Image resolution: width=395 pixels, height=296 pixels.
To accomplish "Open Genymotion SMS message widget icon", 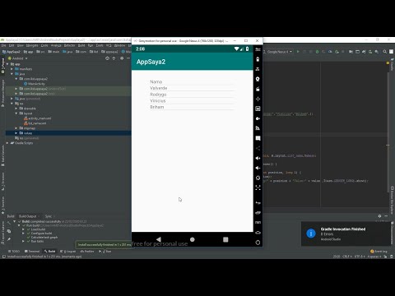I will (x=258, y=138).
